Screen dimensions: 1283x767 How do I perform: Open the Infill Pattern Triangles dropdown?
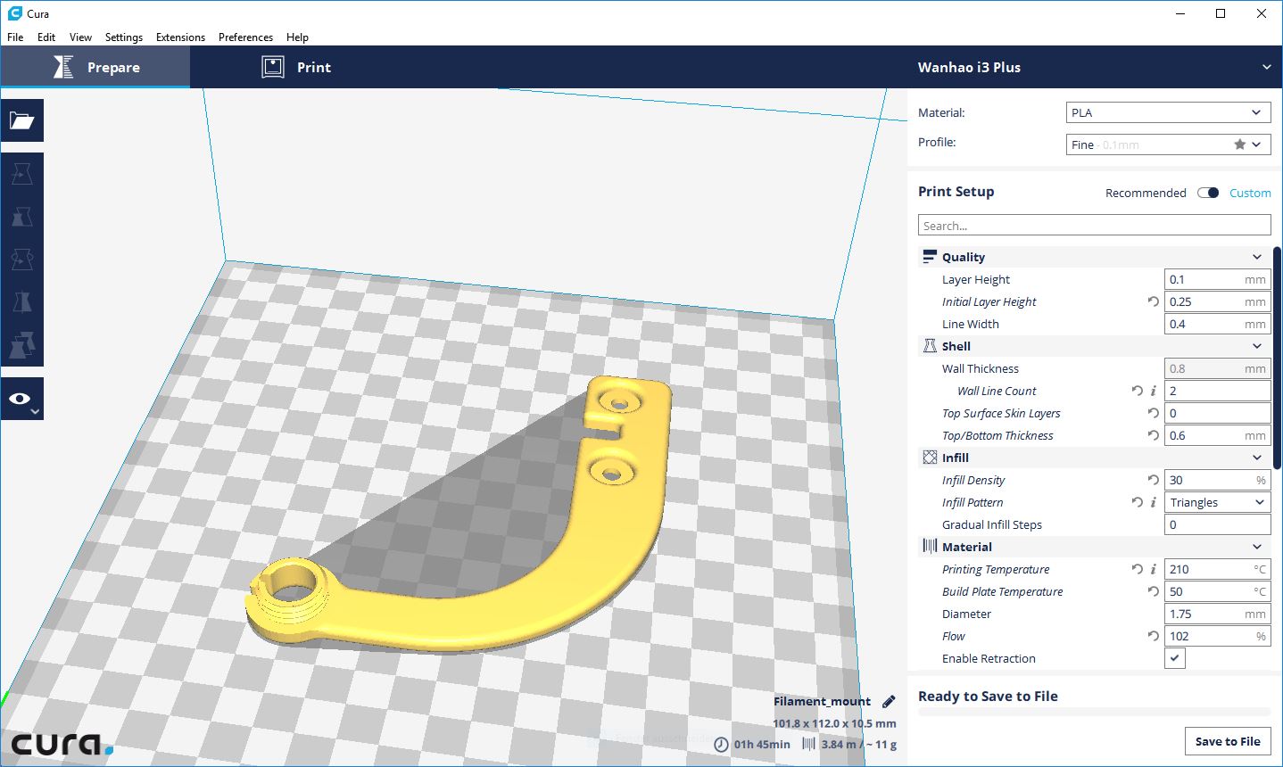pyautogui.click(x=1218, y=502)
